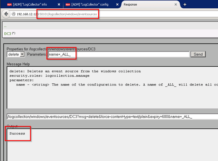Click inside the Output text area
218x161 pixels.
point(112,145)
